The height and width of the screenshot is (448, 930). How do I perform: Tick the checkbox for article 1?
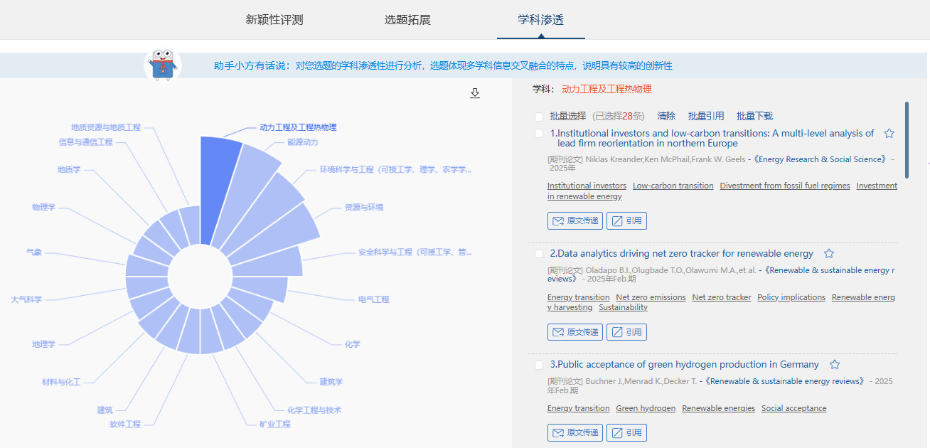coord(539,134)
